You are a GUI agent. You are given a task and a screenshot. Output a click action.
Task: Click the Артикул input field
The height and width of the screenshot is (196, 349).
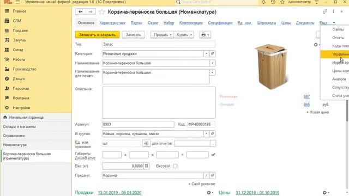138,124
